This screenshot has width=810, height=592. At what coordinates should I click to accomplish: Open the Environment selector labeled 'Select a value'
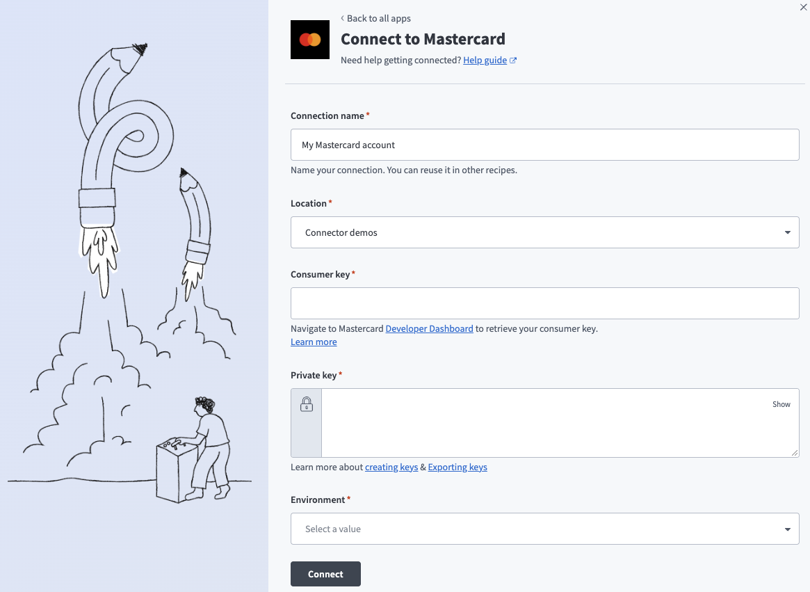[x=544, y=529]
